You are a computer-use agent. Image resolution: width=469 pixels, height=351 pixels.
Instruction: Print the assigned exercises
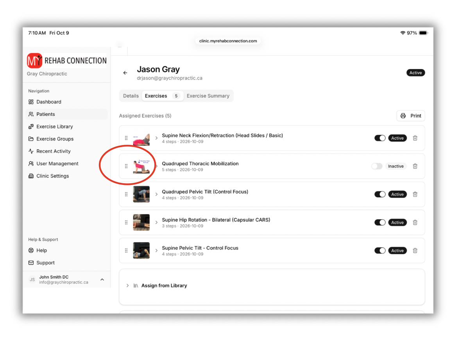411,116
